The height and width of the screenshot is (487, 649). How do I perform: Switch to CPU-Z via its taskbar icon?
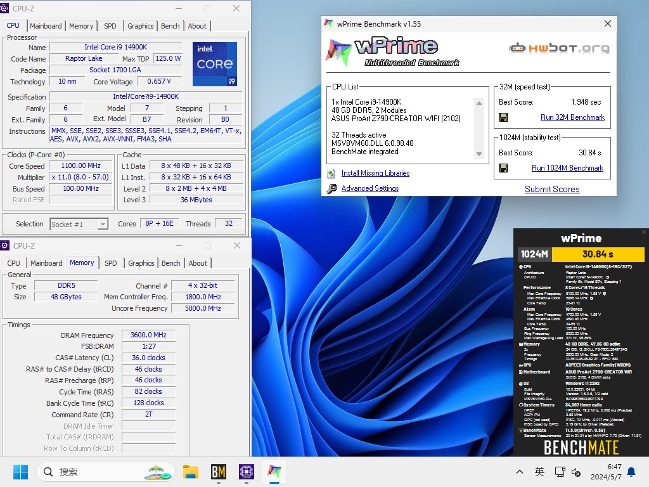[247, 472]
